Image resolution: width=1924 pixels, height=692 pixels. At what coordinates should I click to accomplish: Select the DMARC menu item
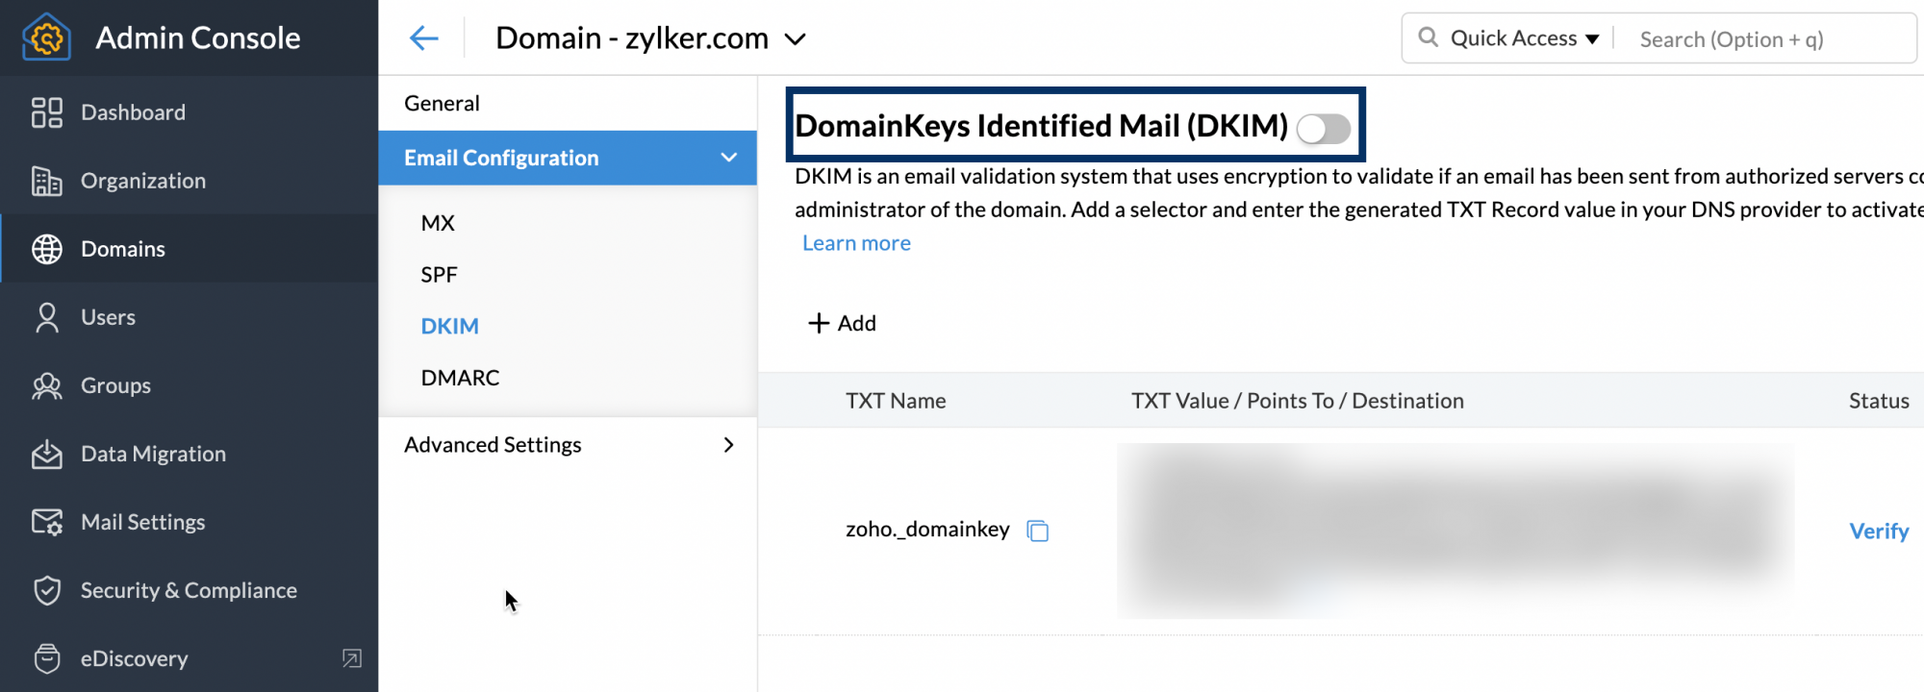click(460, 378)
